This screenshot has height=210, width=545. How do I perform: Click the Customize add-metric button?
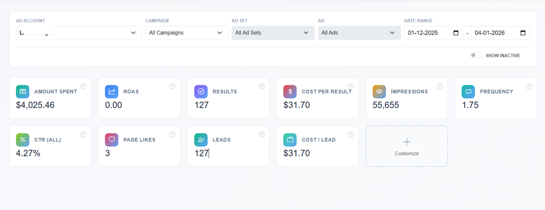pos(407,146)
